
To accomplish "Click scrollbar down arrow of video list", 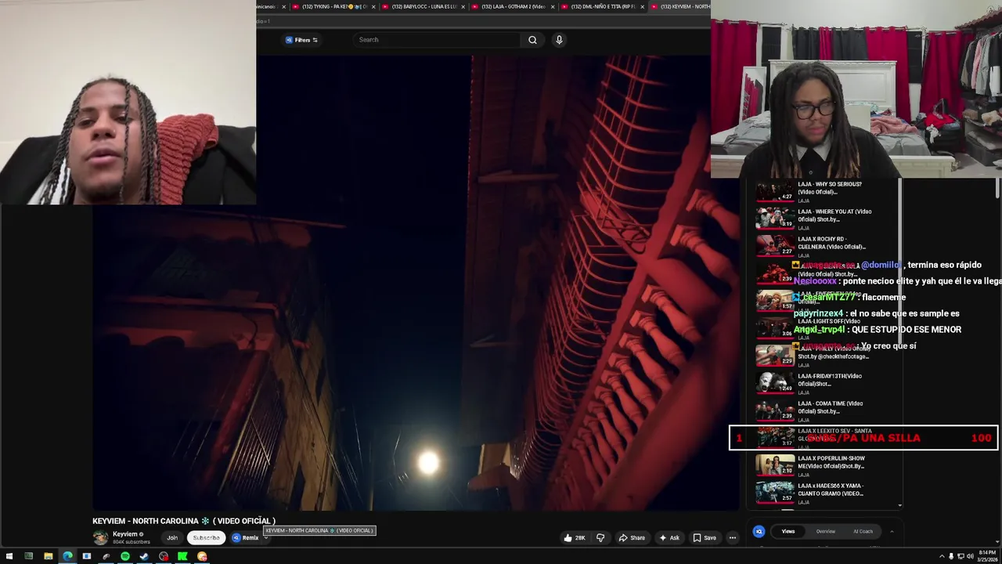I will (899, 505).
